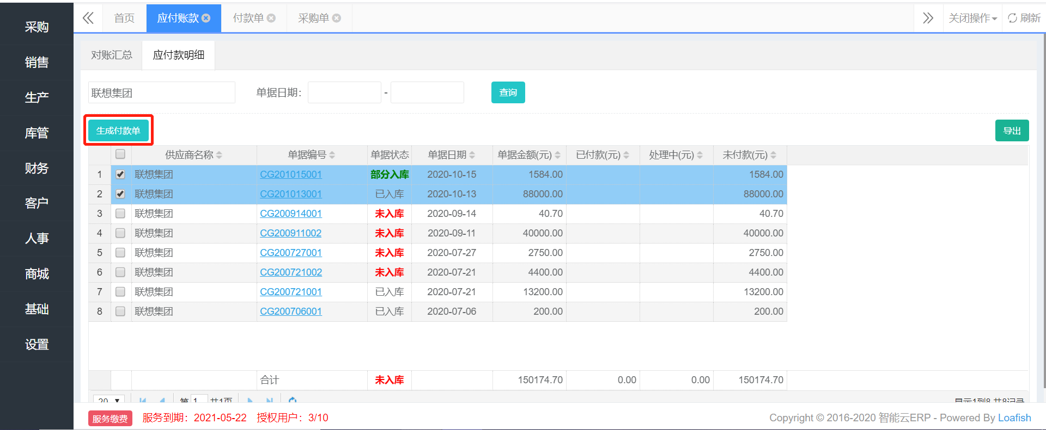Open 基础 in the sidebar
This screenshot has height=430, width=1046.
pos(37,309)
